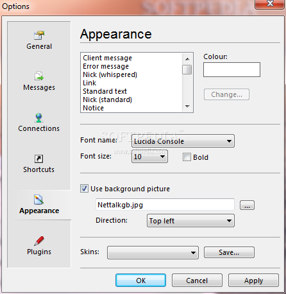This screenshot has height=294, width=286.
Task: Open the Font name dropdown
Action: 183,141
